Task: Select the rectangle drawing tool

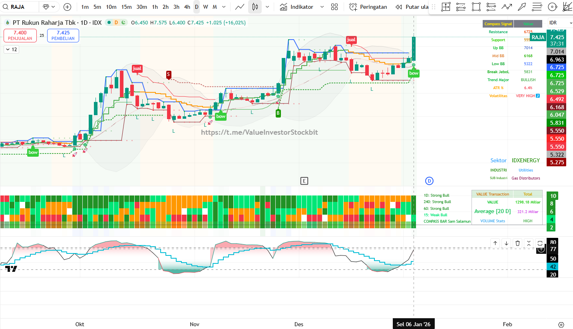Action: point(476,7)
